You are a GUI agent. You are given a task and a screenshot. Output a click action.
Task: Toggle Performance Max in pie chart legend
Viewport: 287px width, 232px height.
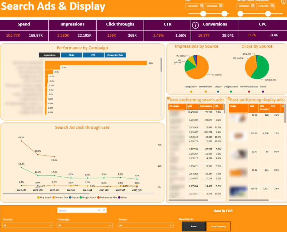click(x=249, y=89)
